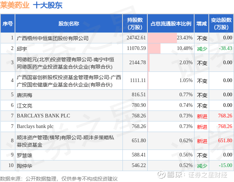This screenshot has height=182, width=234.
Task: Click the 0.56% ratio cell
Action: 171,155
